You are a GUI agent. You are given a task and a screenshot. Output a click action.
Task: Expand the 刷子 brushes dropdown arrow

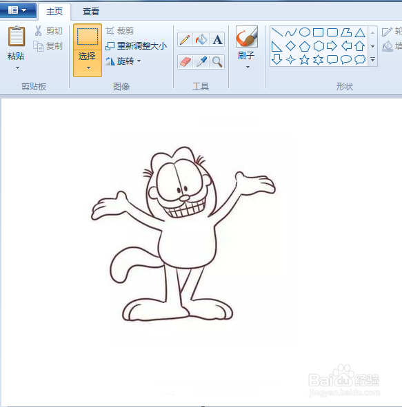[248, 67]
